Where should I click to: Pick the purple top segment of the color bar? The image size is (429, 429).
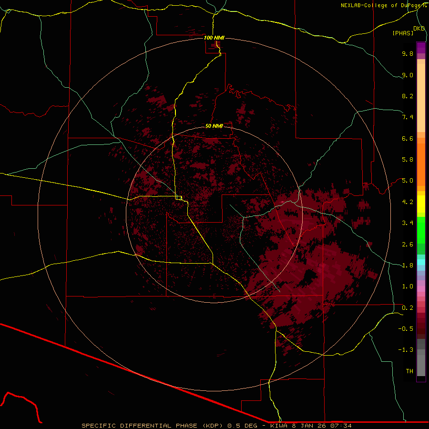click(421, 48)
